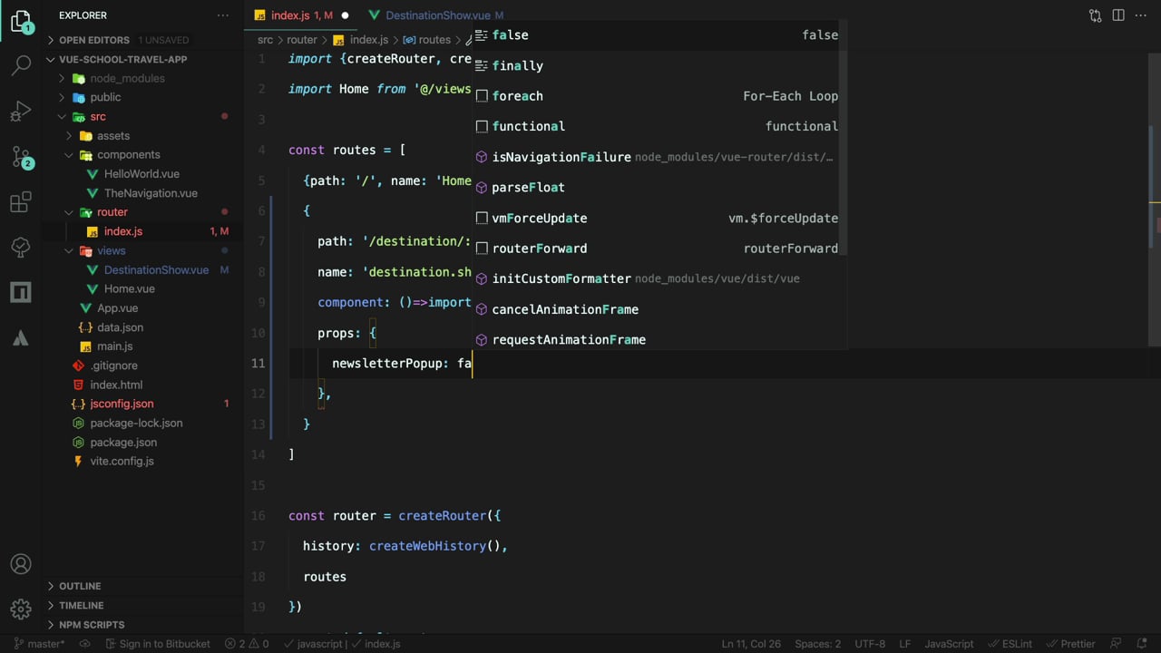Expand the NPM SCRIPTS section
Image resolution: width=1161 pixels, height=653 pixels.
(92, 624)
